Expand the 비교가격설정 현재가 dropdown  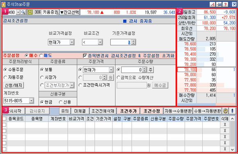pyautogui.click(x=72, y=42)
